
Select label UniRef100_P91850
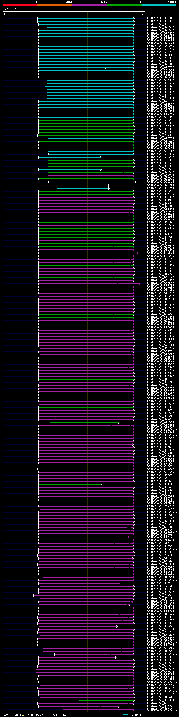tap(161, 265)
